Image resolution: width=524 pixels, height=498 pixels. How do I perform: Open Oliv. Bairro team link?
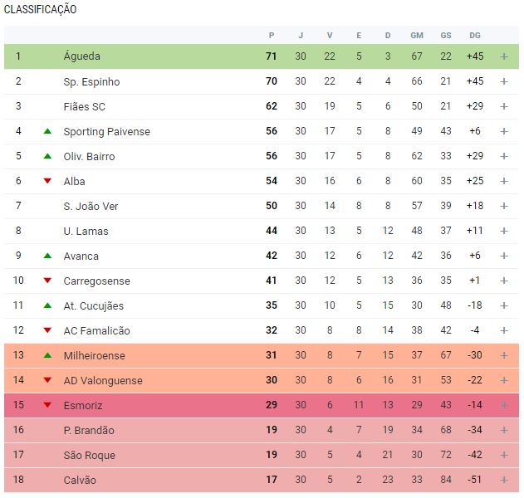coord(89,156)
